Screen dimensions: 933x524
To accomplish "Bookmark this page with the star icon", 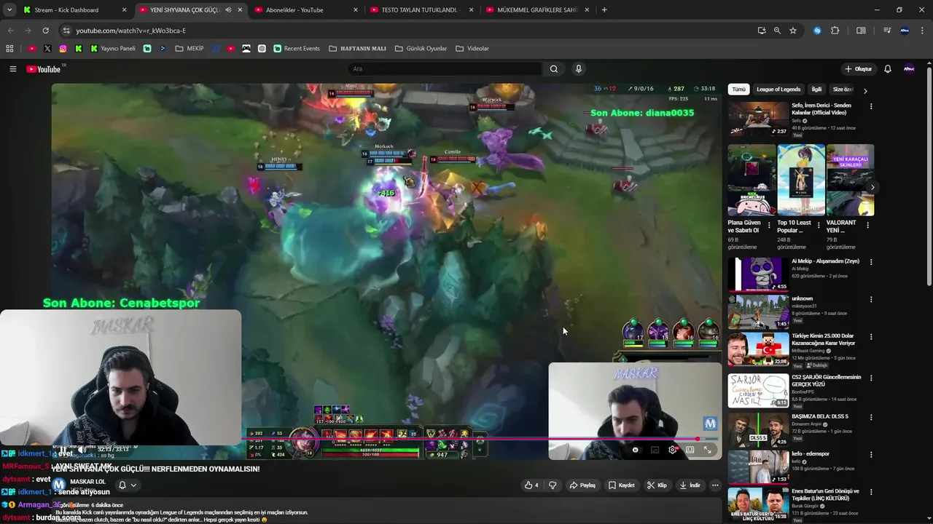I will tap(793, 31).
